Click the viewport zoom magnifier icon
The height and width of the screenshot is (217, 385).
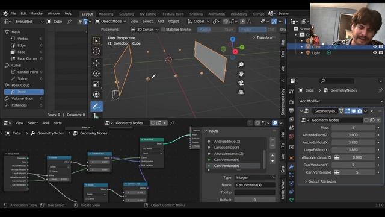click(x=241, y=64)
